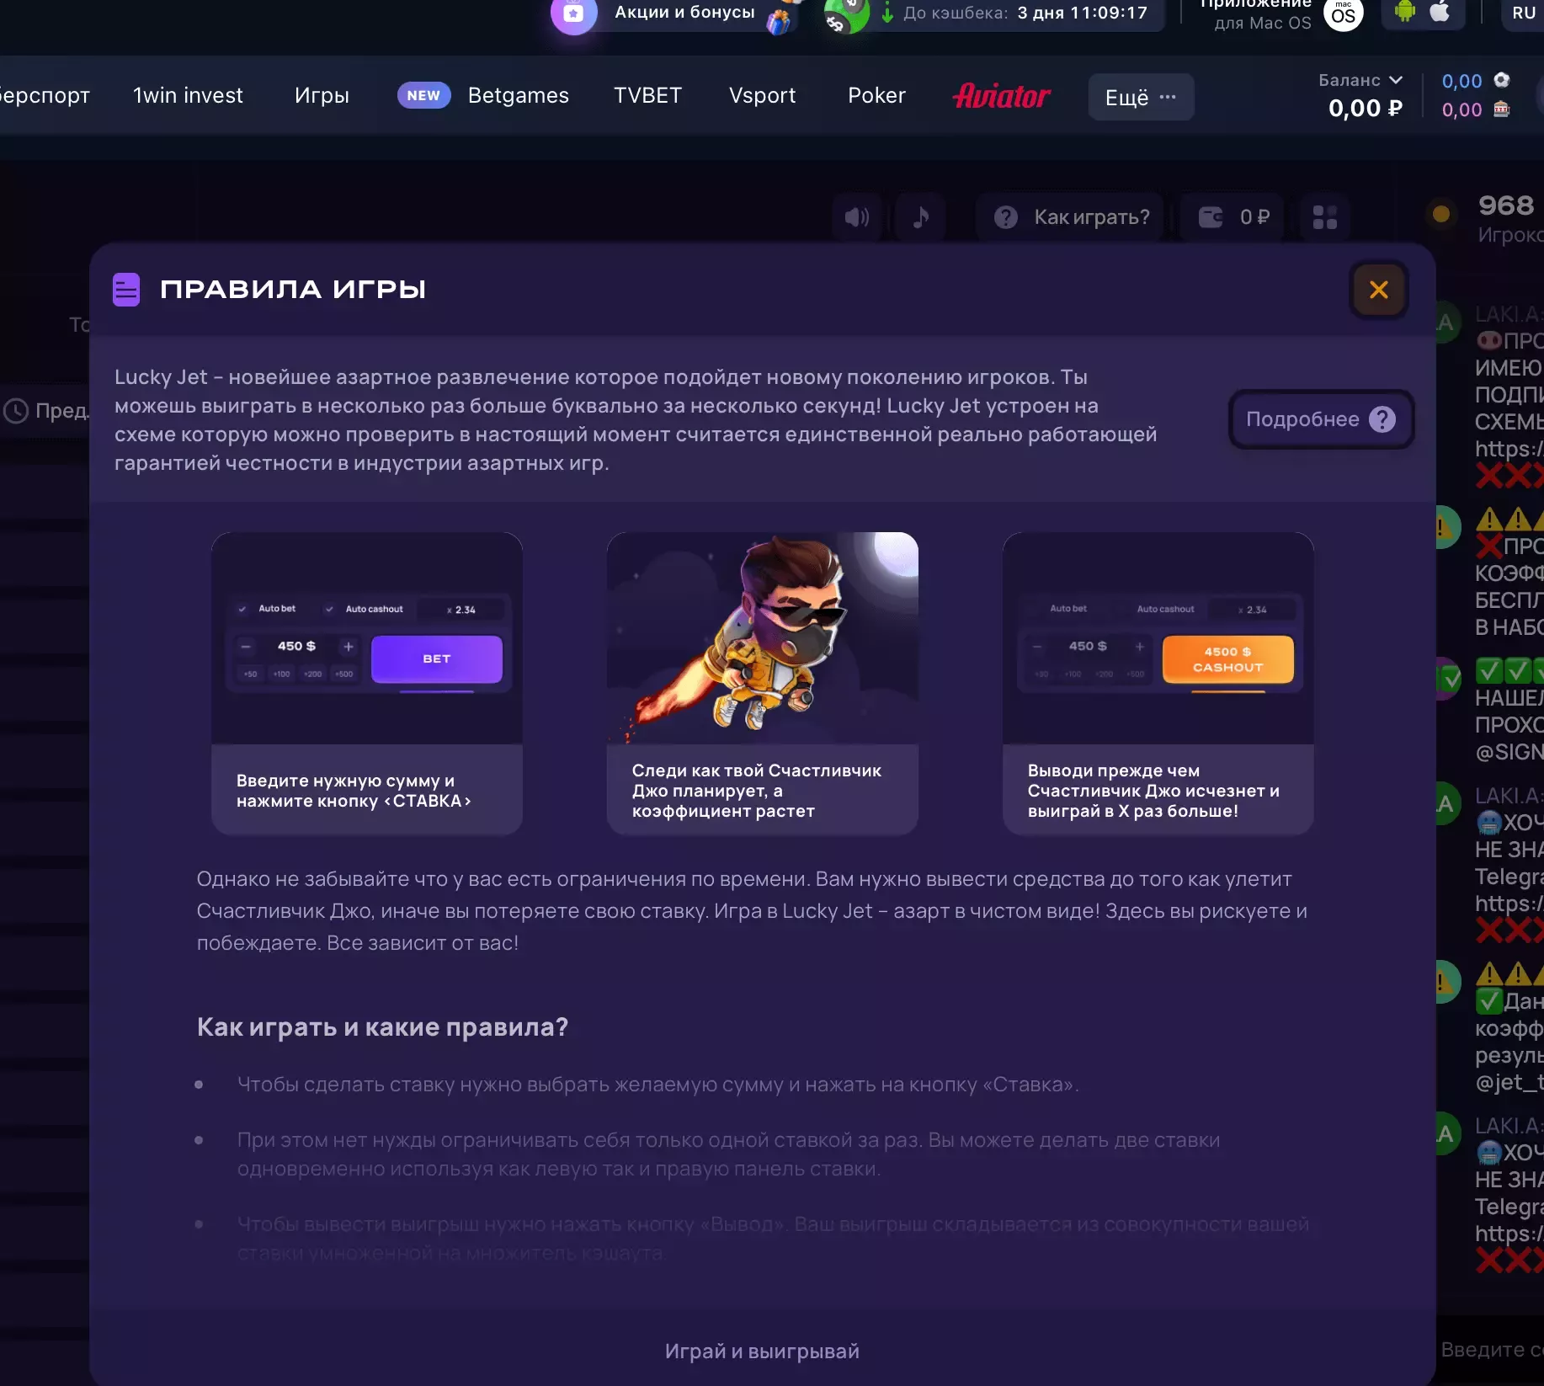Expand the Баланс dropdown
Viewport: 1544px width, 1386px height.
[x=1360, y=80]
